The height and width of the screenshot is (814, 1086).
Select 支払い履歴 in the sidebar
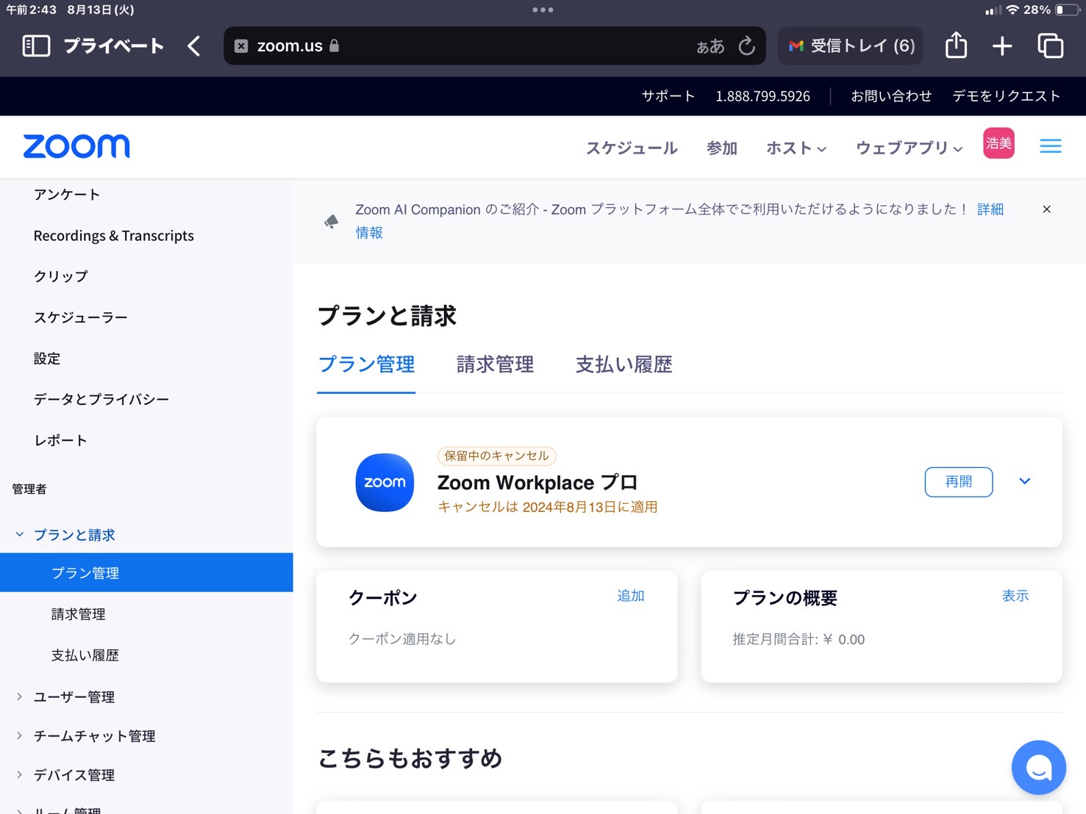[85, 655]
